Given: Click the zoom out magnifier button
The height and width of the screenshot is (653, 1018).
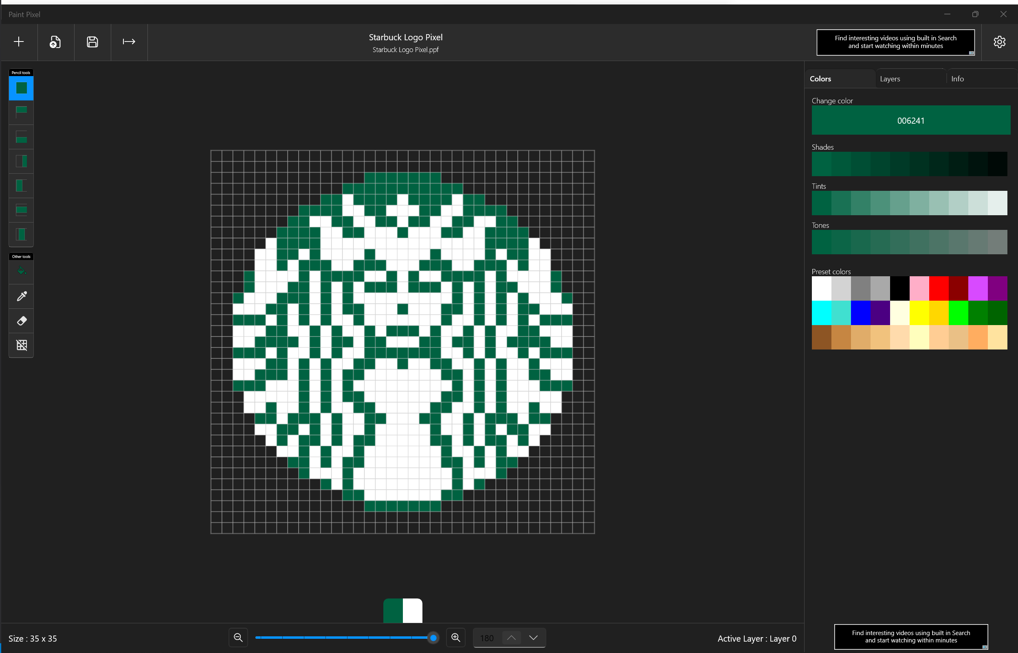Looking at the screenshot, I should click(238, 638).
